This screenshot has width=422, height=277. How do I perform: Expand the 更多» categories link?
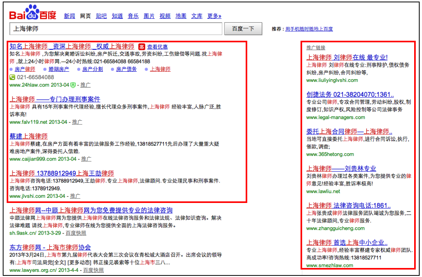[x=214, y=16]
